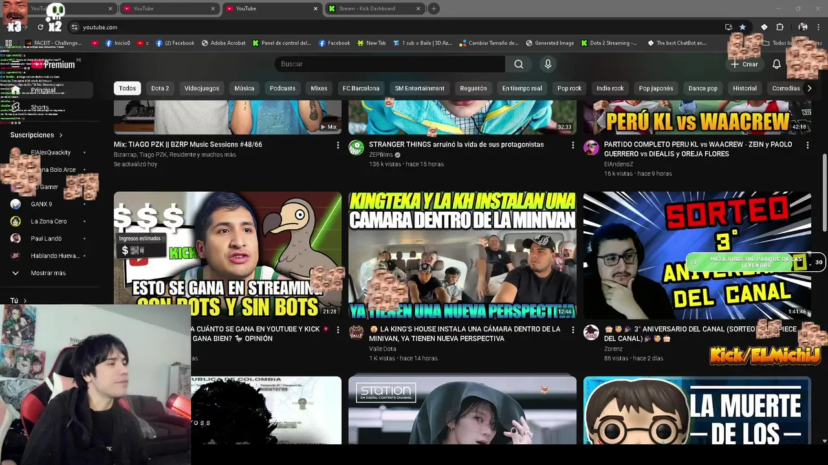Close the active YouTube tab
The height and width of the screenshot is (465, 828).
[316, 8]
